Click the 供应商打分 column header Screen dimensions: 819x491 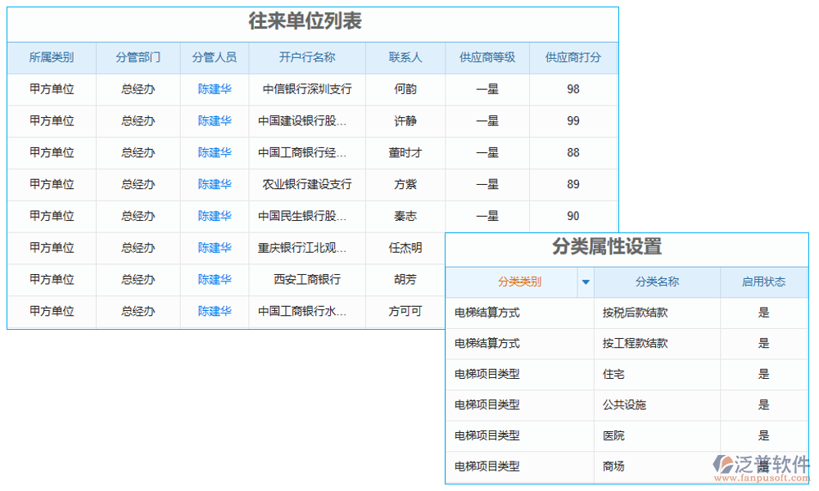tap(573, 57)
